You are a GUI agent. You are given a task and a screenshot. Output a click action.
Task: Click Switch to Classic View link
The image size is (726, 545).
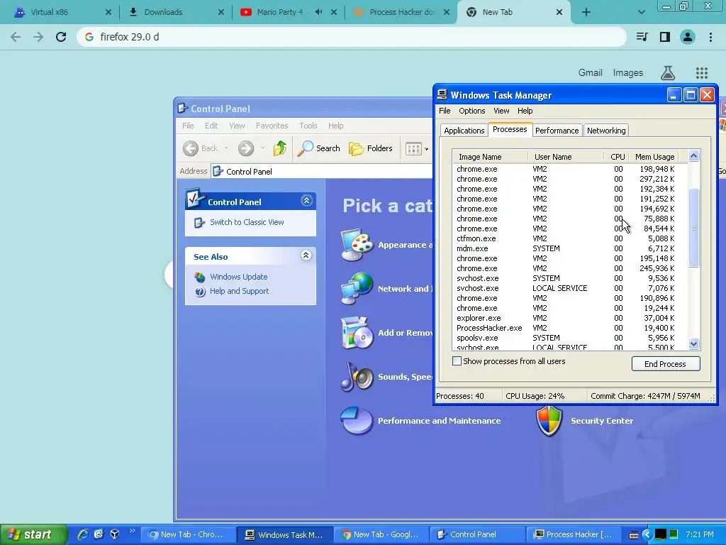[247, 222]
